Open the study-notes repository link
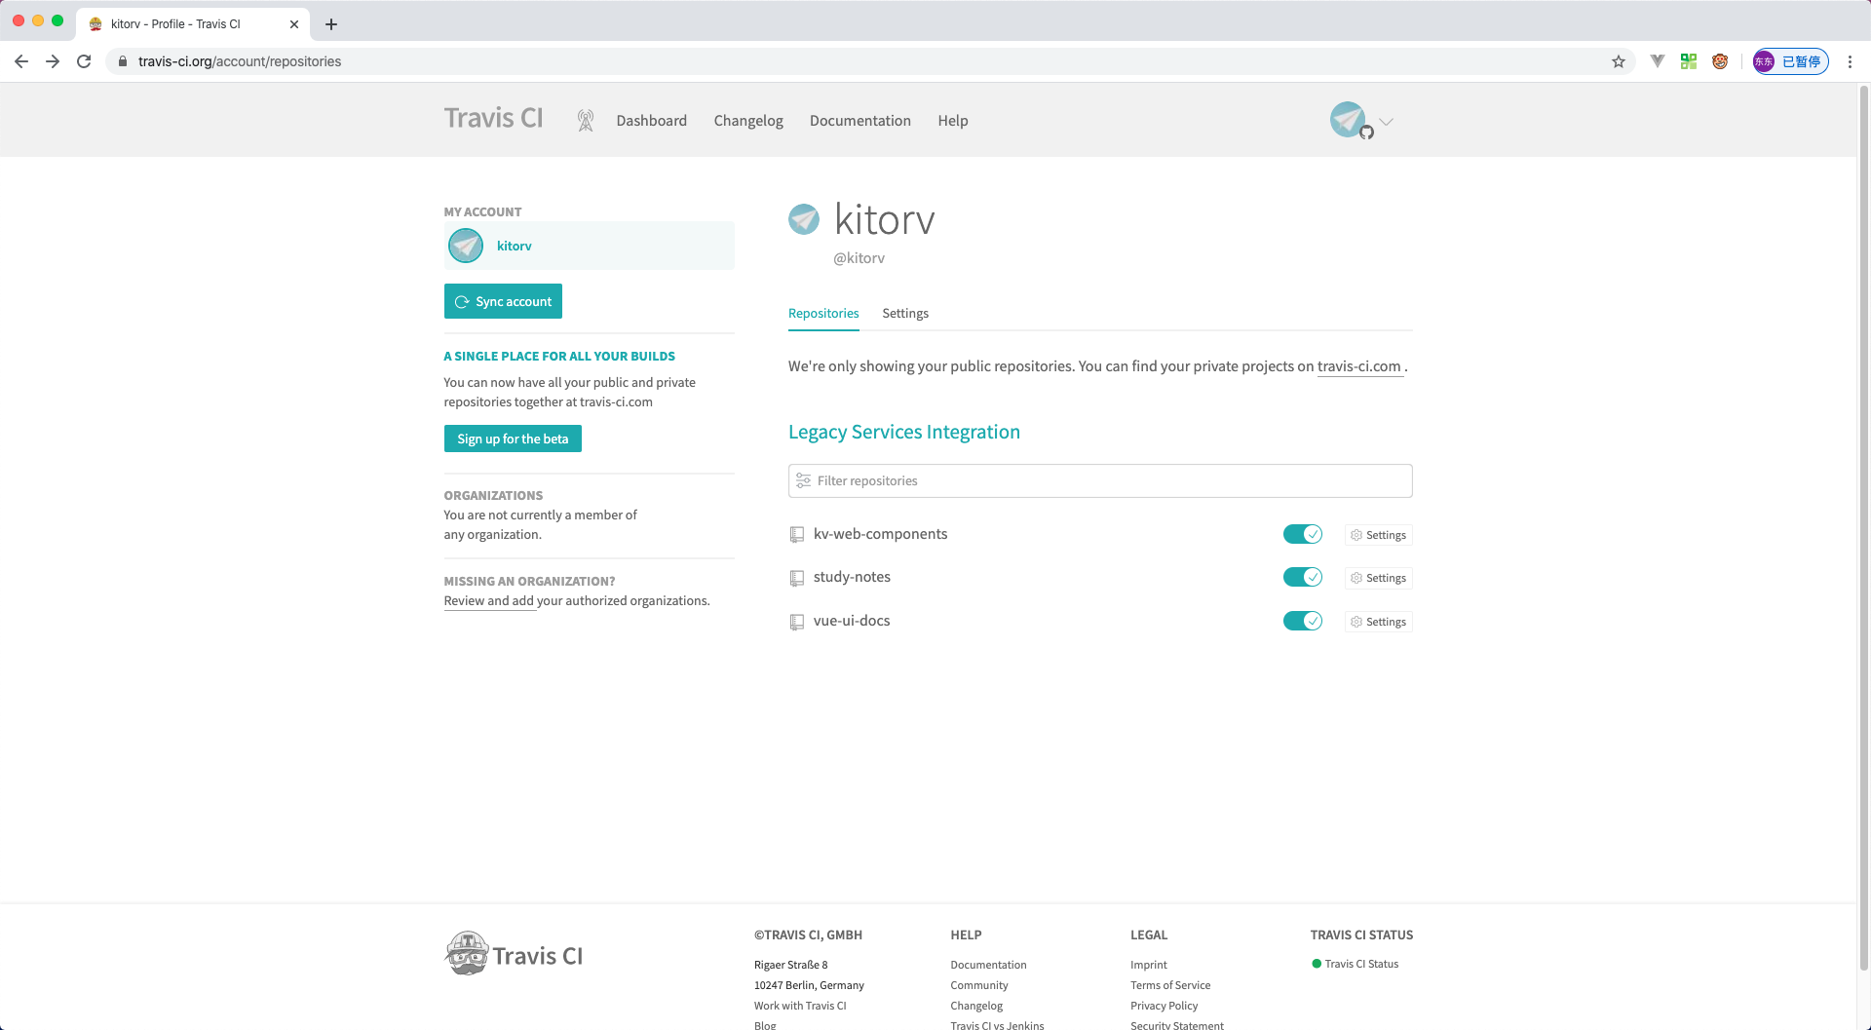Viewport: 1871px width, 1030px height. pos(852,577)
